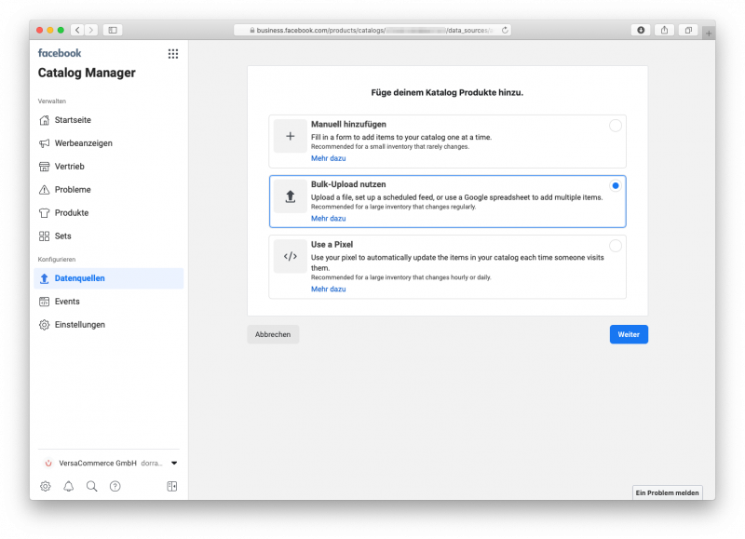Viewport: 745px width, 539px height.
Task: Click the Safari address bar
Action: [x=372, y=30]
